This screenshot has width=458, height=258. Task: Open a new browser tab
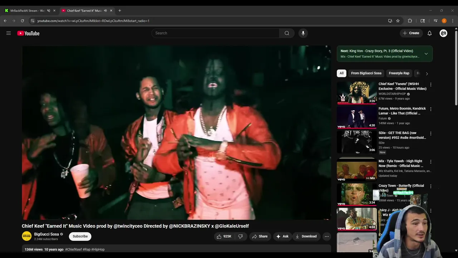[120, 11]
